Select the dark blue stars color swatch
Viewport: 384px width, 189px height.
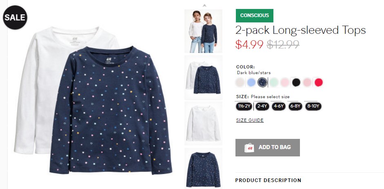pyautogui.click(x=262, y=82)
